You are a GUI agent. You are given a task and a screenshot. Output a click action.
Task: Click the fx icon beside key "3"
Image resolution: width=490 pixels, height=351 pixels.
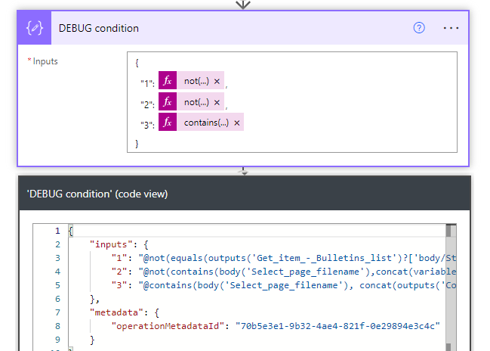(x=168, y=123)
